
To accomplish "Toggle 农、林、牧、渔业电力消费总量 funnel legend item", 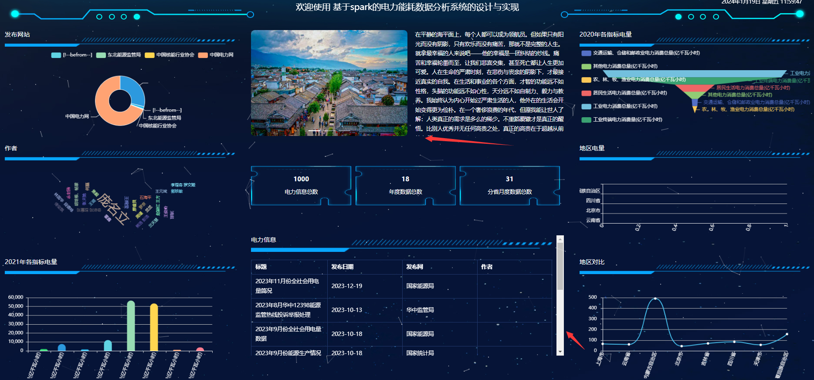I will [x=634, y=80].
